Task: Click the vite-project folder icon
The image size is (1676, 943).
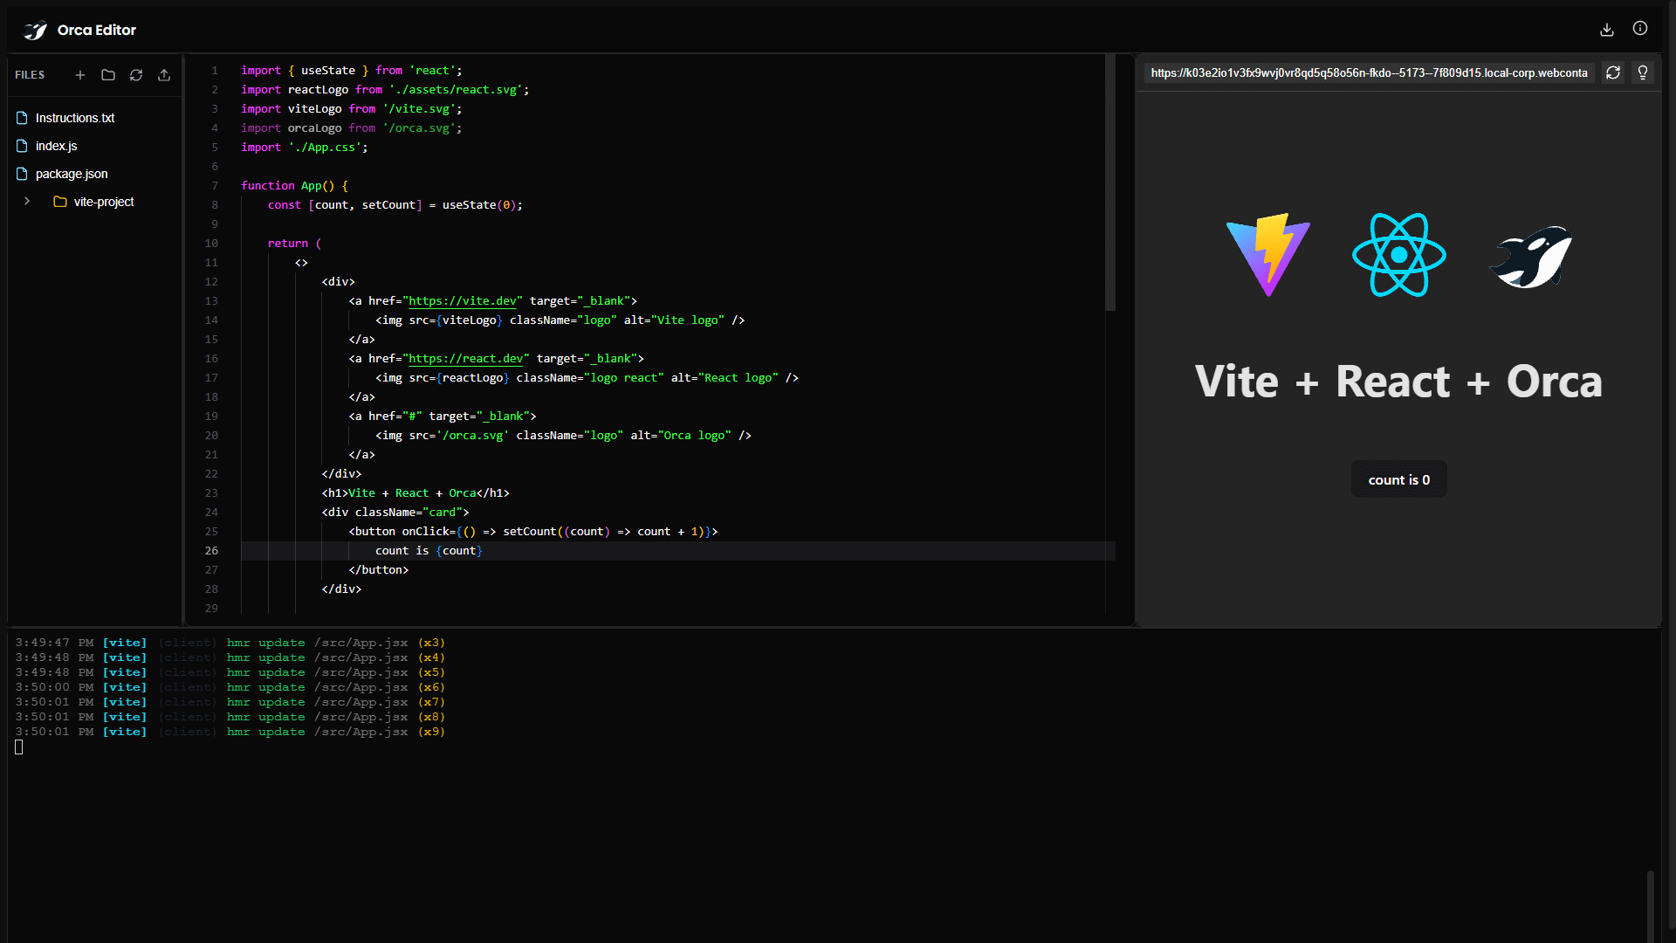Action: click(60, 202)
